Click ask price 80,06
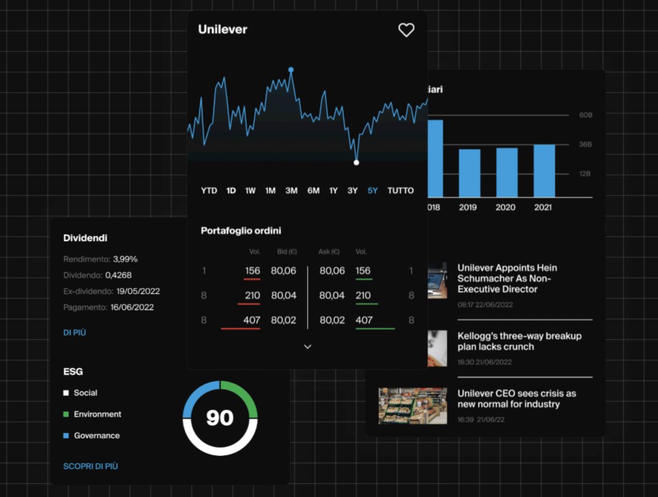The image size is (658, 497). pyautogui.click(x=332, y=271)
